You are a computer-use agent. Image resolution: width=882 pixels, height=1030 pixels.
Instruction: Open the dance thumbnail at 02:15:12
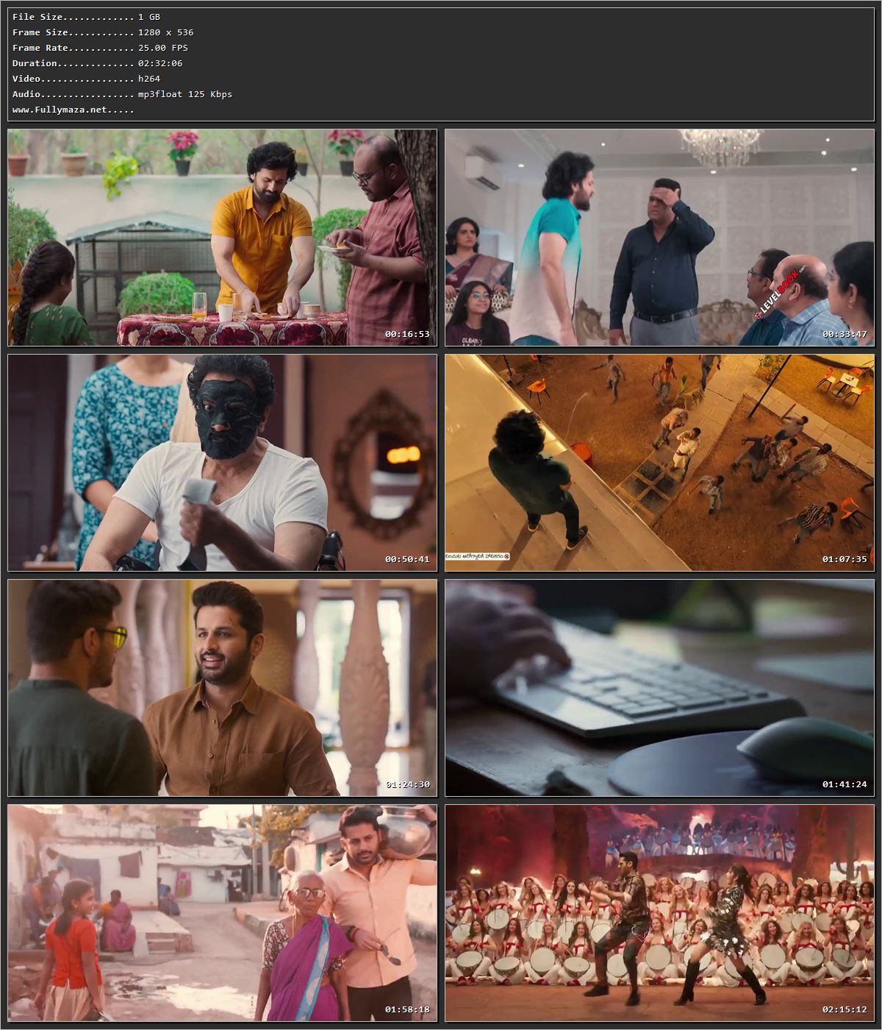(659, 913)
